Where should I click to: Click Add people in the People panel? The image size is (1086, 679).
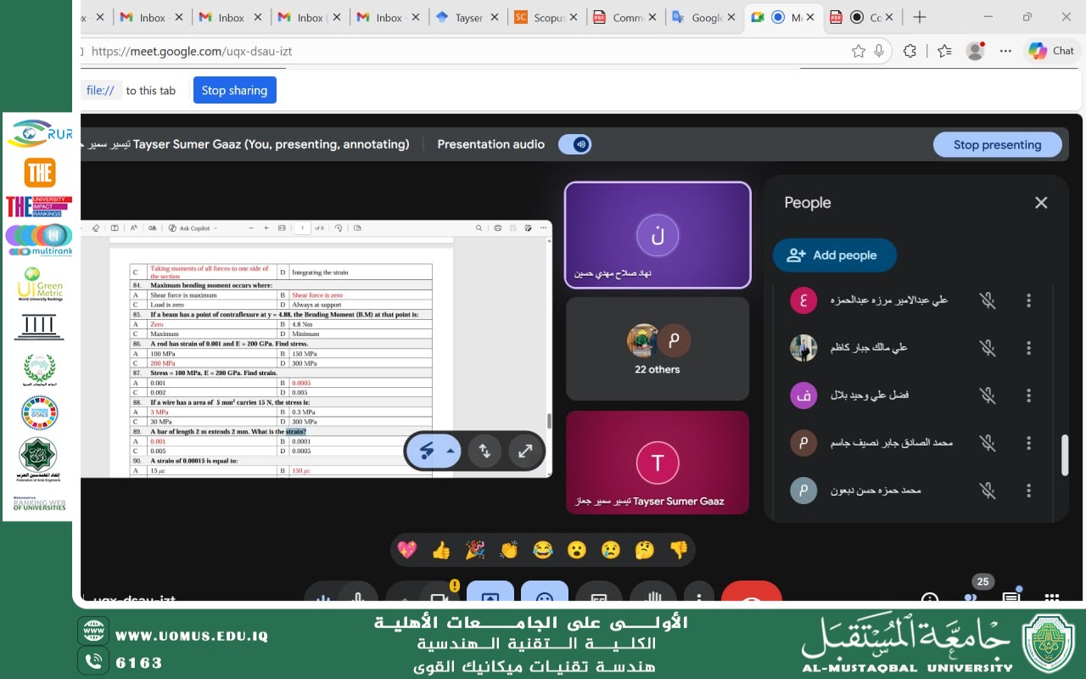coord(834,255)
